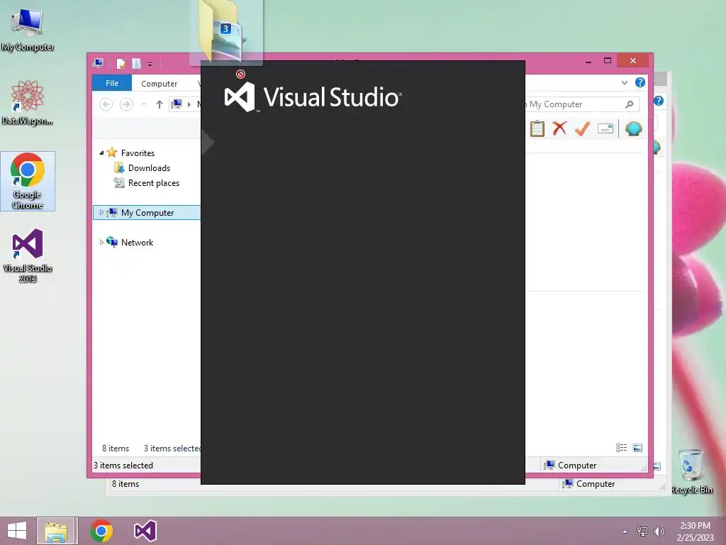
Task: Open the network icon in the system tray
Action: (x=642, y=532)
